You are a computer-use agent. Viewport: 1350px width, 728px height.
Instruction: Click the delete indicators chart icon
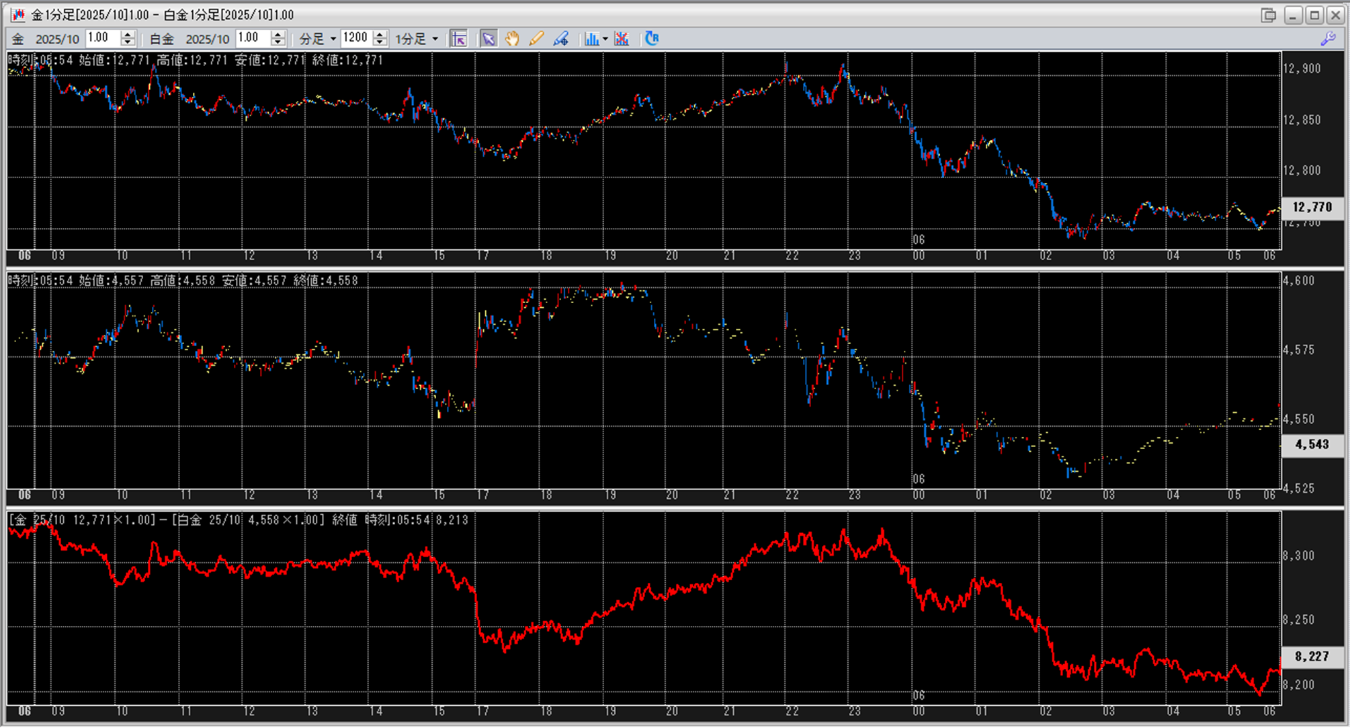622,39
